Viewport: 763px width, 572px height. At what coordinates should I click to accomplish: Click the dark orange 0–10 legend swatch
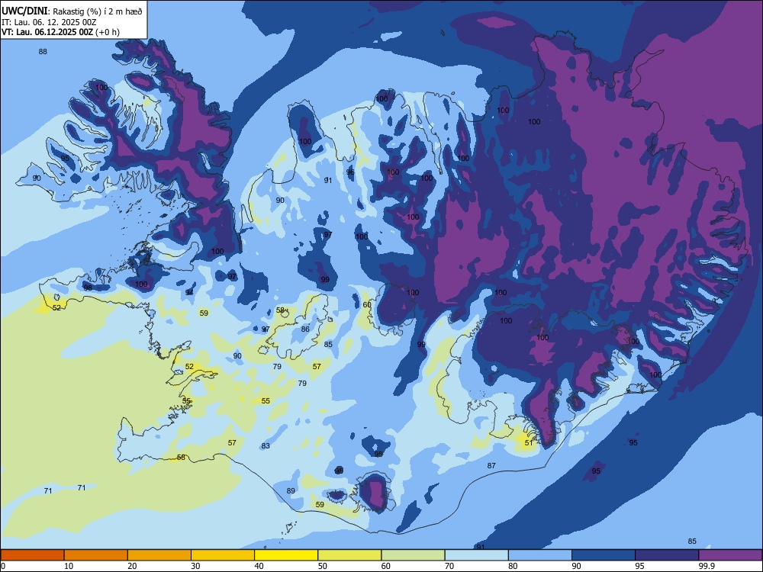(x=32, y=555)
